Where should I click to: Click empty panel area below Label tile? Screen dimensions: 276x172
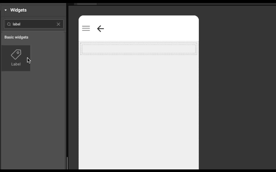coord(34,120)
